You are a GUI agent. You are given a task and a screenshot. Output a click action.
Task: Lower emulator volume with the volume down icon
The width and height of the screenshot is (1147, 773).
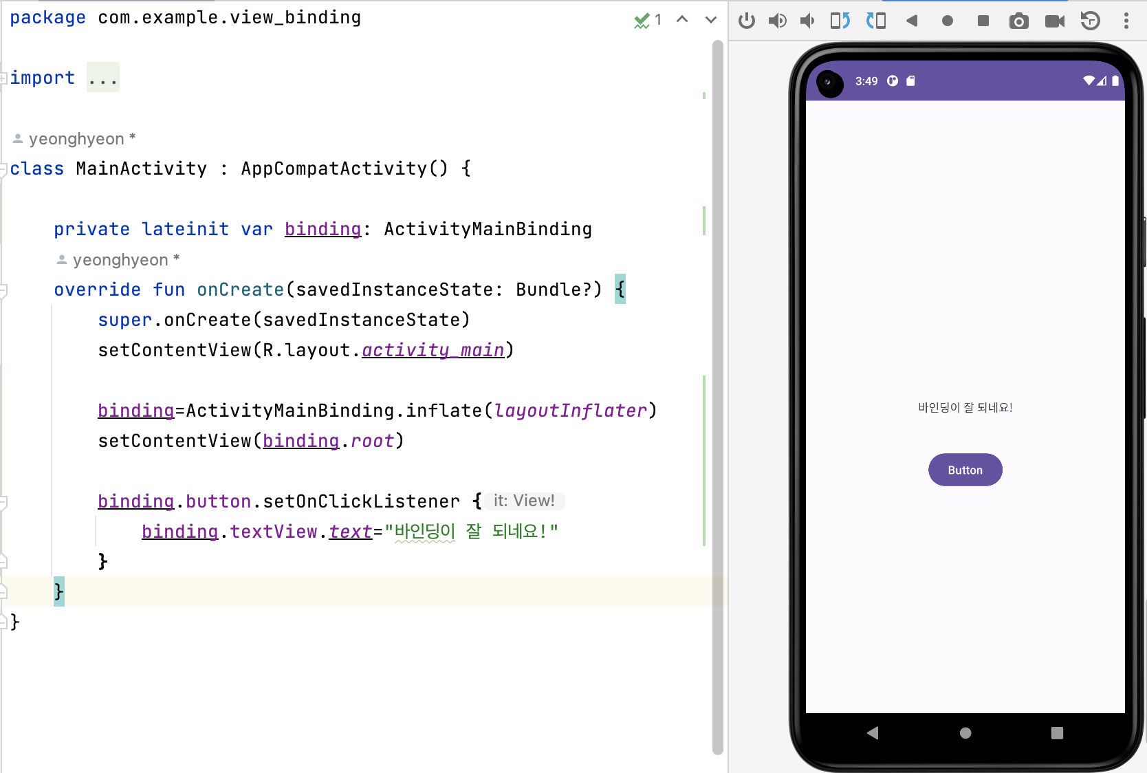(807, 21)
